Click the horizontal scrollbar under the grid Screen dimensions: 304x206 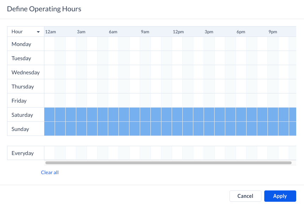coord(168,163)
